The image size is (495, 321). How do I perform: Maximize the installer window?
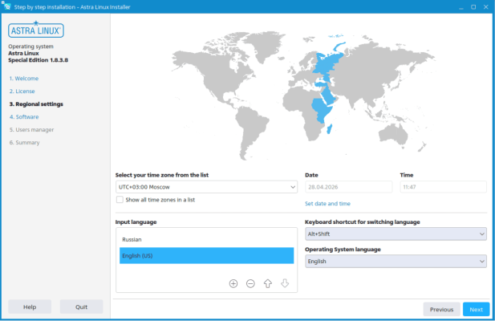point(473,7)
